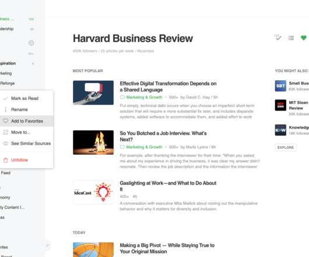Screen dimensions: 309x257
Task: Open the sidebar settings gear icon
Action: click(x=31, y=43)
